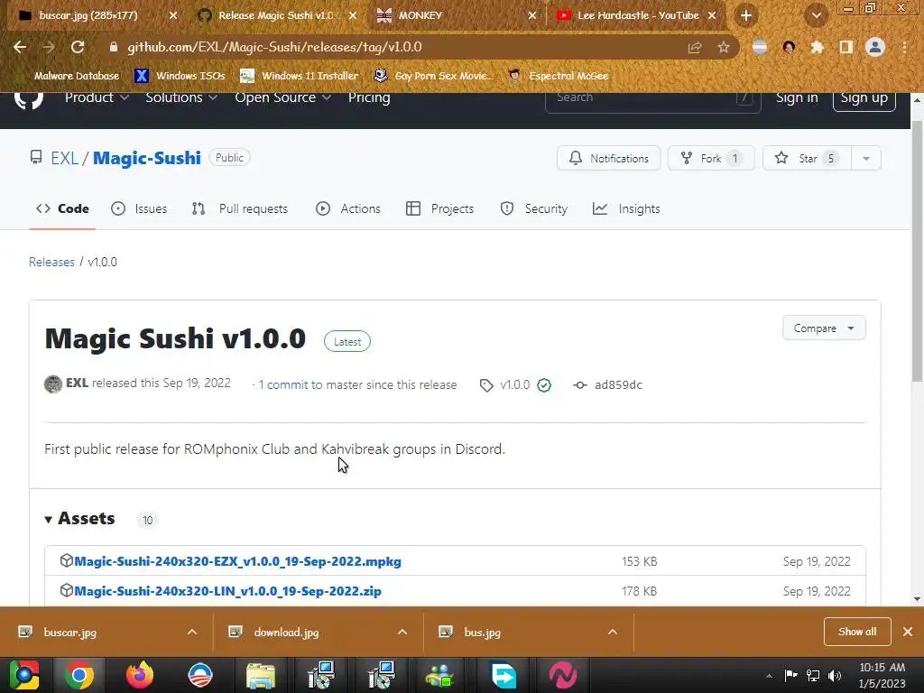Viewport: 924px width, 693px height.
Task: Bookmark this page with the star icon
Action: (724, 47)
